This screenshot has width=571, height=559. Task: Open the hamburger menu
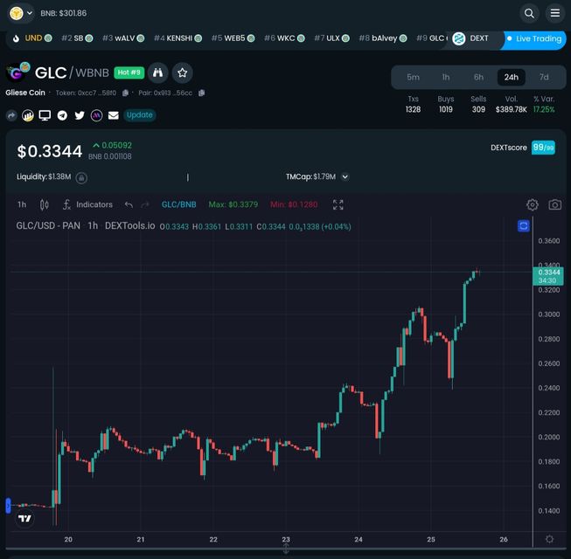(555, 13)
